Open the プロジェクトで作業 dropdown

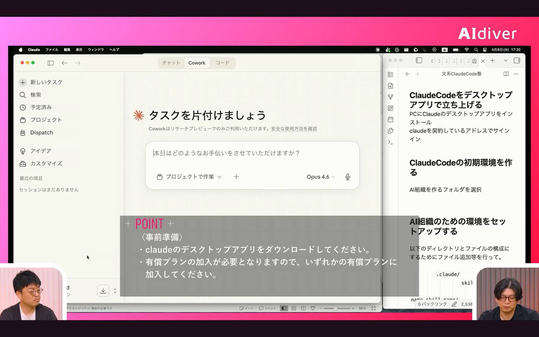[189, 177]
